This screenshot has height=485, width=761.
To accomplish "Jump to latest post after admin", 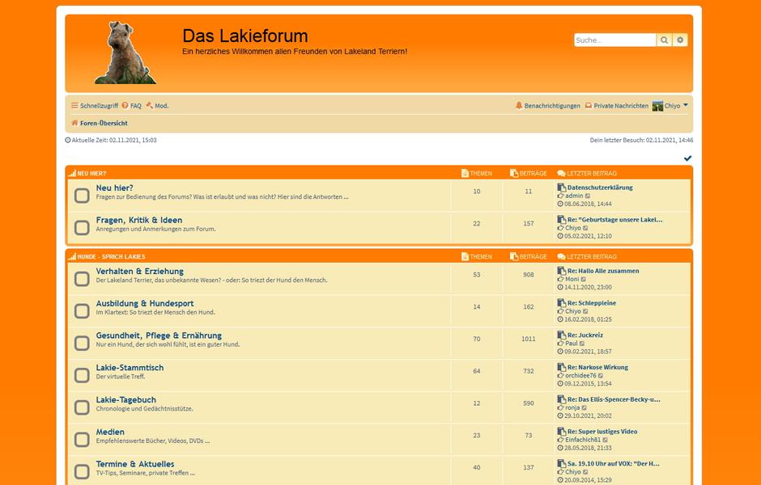I will pos(588,196).
